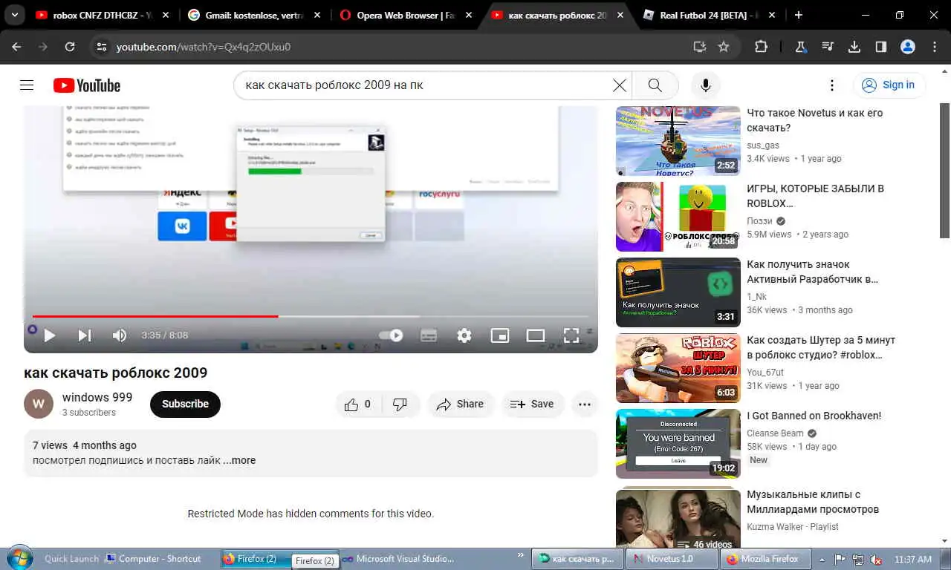Image resolution: width=951 pixels, height=570 pixels.
Task: View site information icon in address bar
Action: click(x=102, y=47)
